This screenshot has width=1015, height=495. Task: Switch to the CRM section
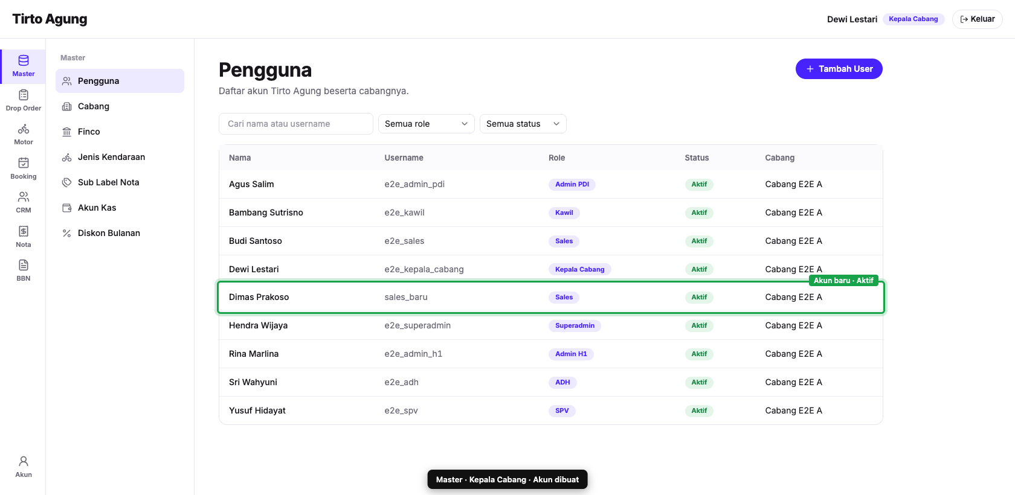click(24, 203)
